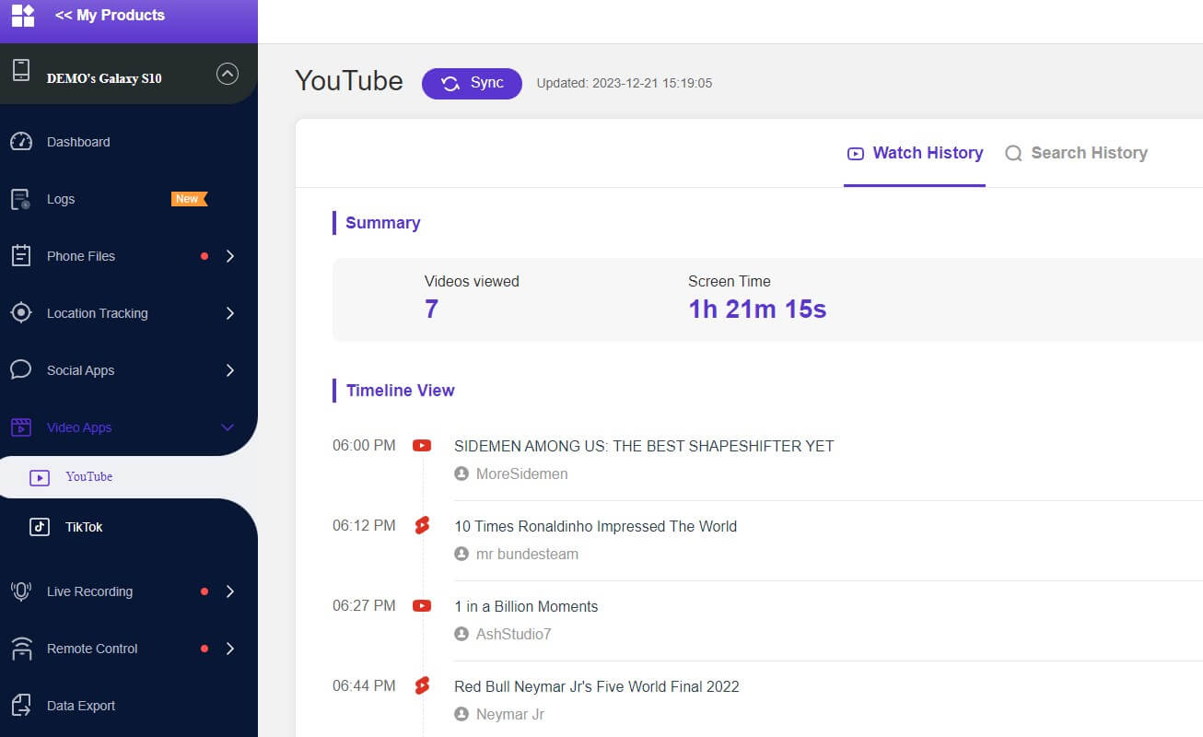Viewport: 1203px width, 737px height.
Task: Click the Watch History play icon
Action: 856,154
